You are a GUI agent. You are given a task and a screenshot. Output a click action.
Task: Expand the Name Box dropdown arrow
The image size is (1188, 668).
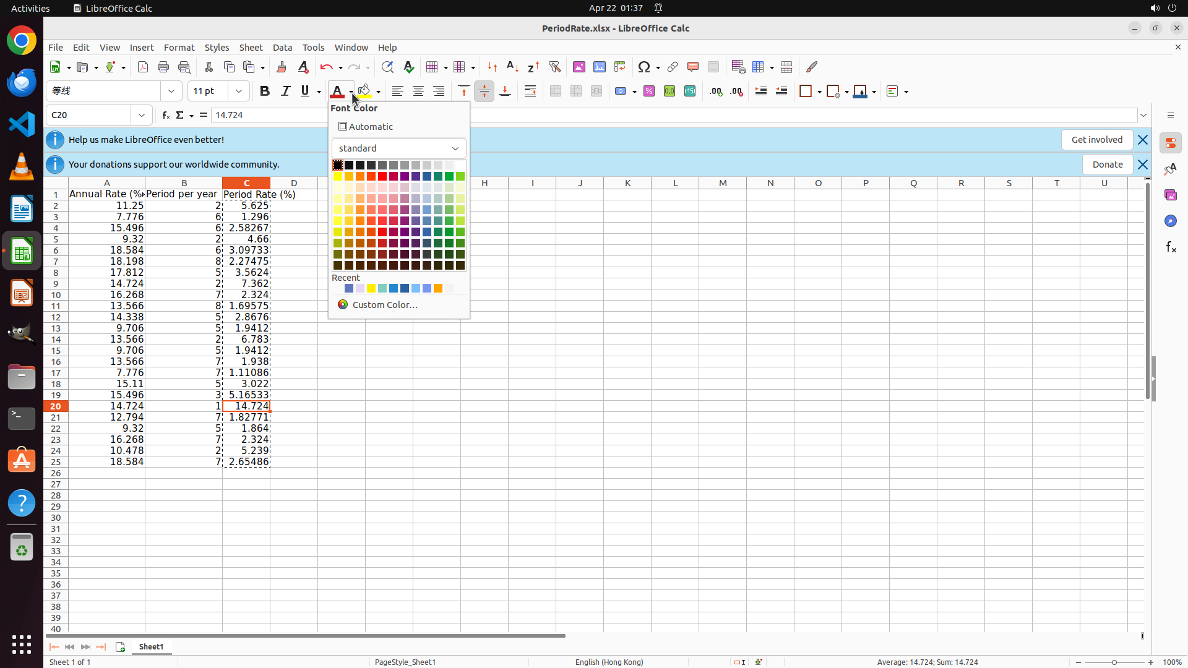click(142, 115)
